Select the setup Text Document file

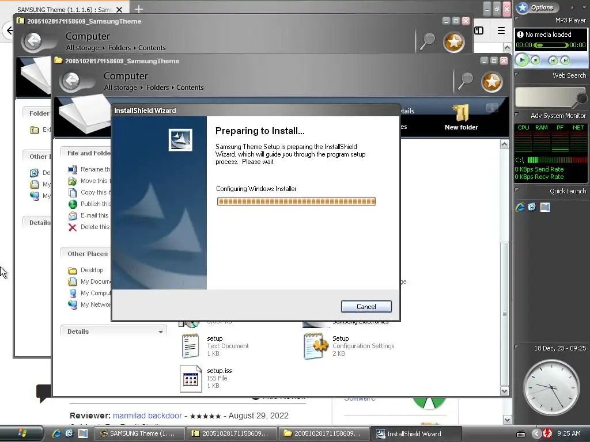tap(215, 346)
